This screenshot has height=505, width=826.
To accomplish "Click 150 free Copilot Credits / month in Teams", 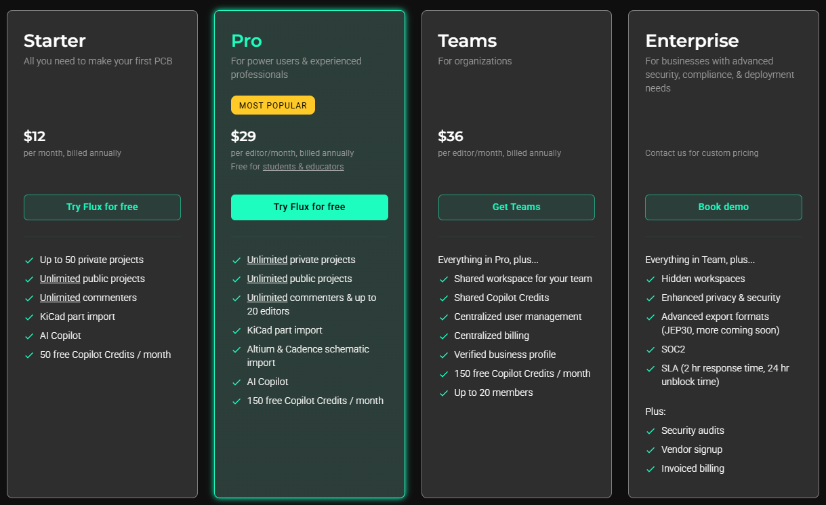I will 522,373.
